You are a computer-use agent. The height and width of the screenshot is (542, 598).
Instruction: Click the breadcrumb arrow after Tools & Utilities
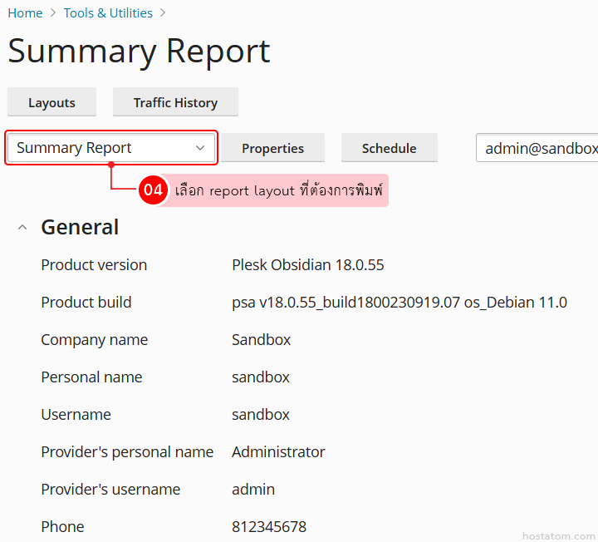[x=163, y=13]
